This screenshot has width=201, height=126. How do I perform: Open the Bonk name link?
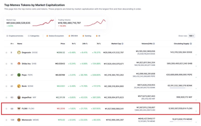[x=24, y=86]
